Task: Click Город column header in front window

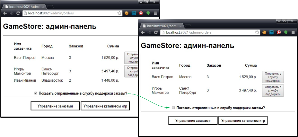Action: (x=185, y=65)
